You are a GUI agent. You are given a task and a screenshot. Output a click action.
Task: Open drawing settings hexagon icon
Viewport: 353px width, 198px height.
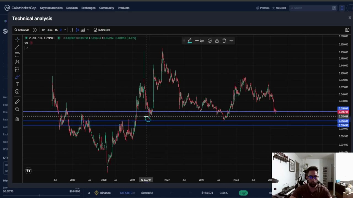point(210,41)
